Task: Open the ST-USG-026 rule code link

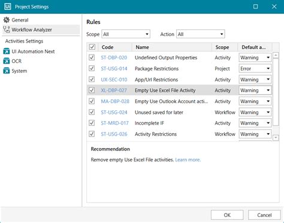Action: point(114,134)
